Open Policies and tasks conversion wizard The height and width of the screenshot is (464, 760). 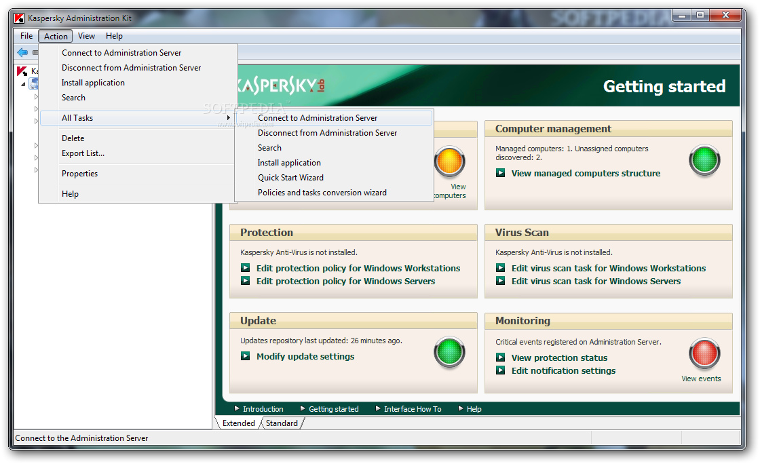click(334, 193)
